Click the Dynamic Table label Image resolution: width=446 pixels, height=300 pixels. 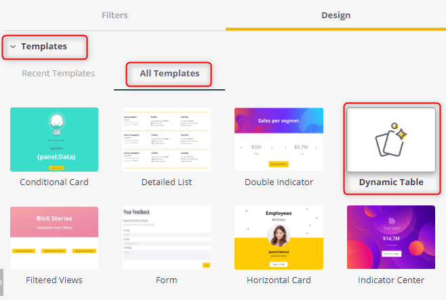coord(391,182)
